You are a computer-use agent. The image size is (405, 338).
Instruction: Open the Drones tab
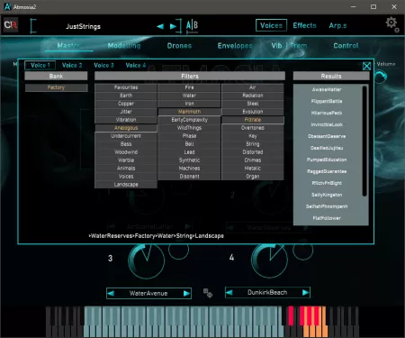tap(179, 46)
